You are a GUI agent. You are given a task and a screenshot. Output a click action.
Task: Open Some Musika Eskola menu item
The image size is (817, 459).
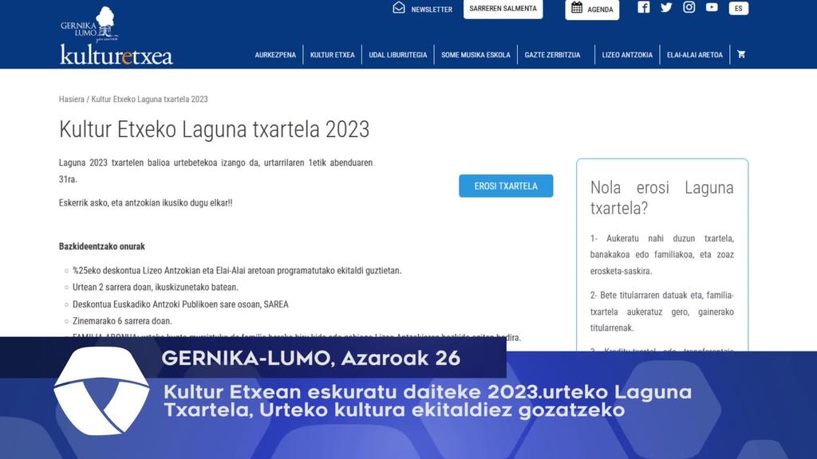click(x=476, y=55)
